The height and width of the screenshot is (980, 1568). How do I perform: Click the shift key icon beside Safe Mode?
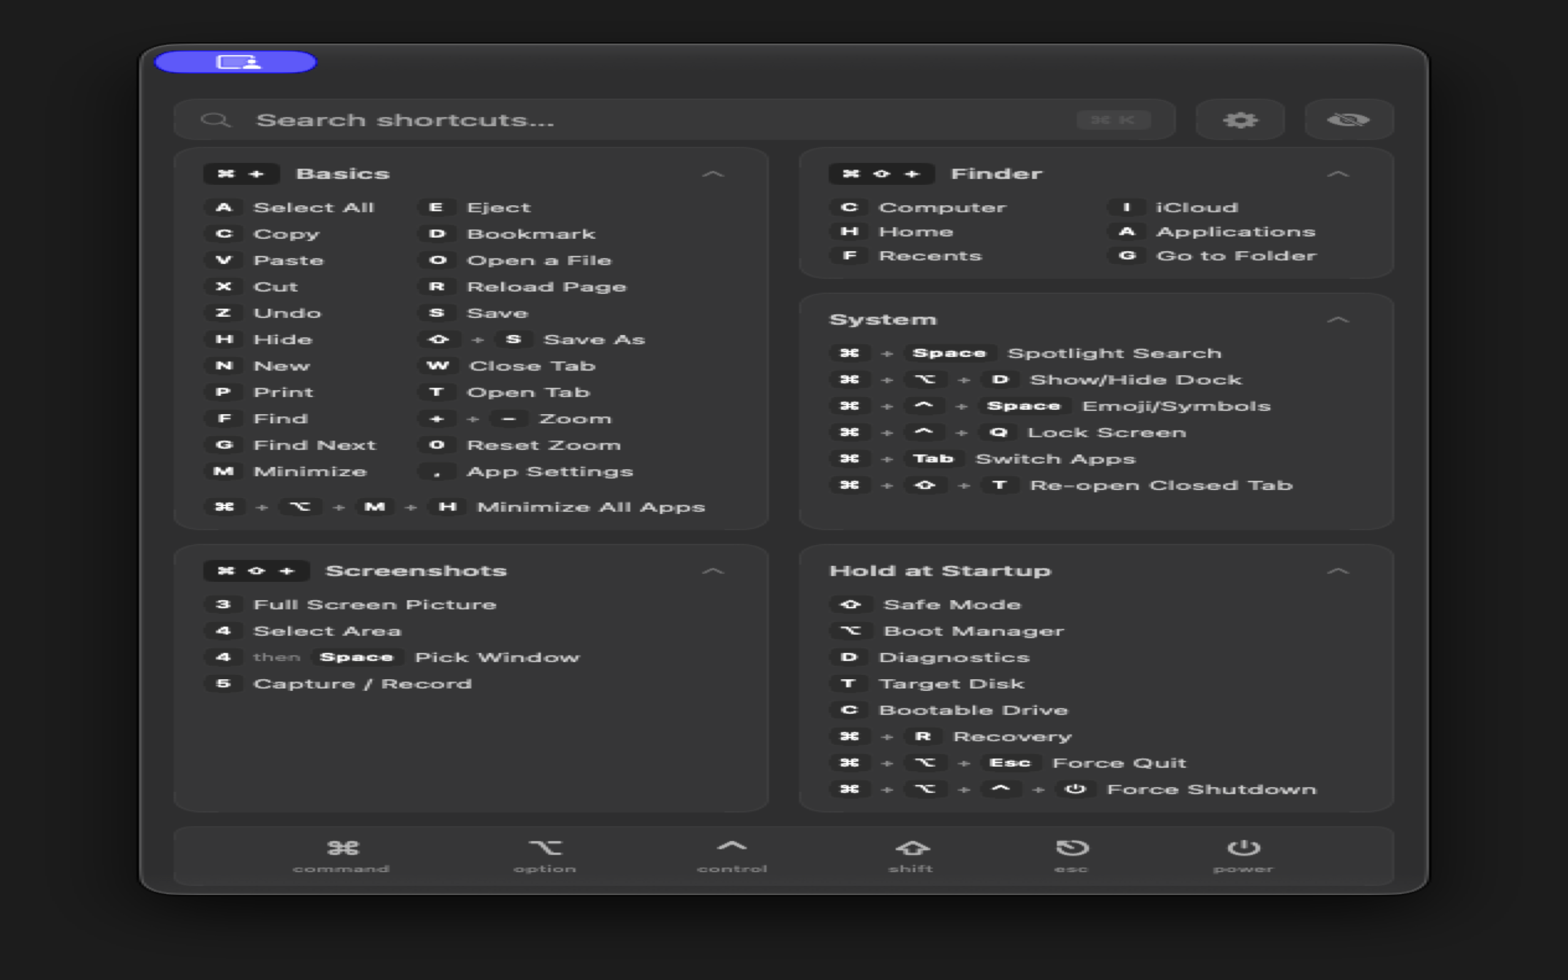[x=850, y=605]
